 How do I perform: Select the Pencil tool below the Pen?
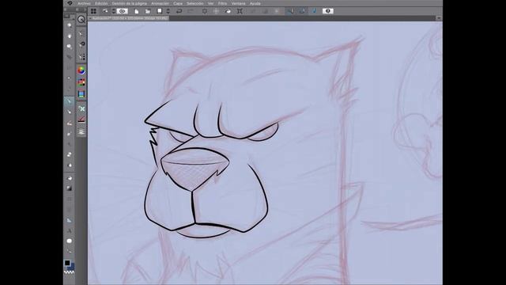[x=69, y=112]
